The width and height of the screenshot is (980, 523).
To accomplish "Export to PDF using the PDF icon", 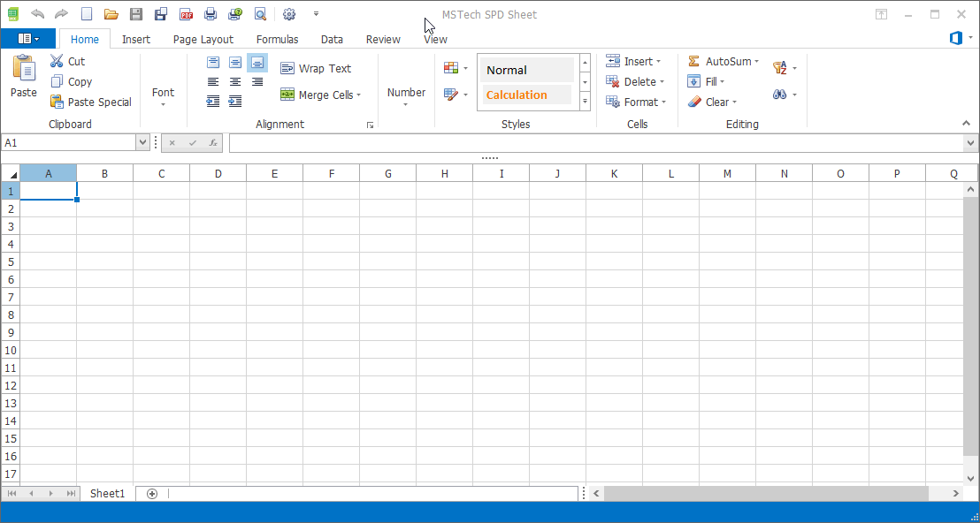I will pos(186,14).
